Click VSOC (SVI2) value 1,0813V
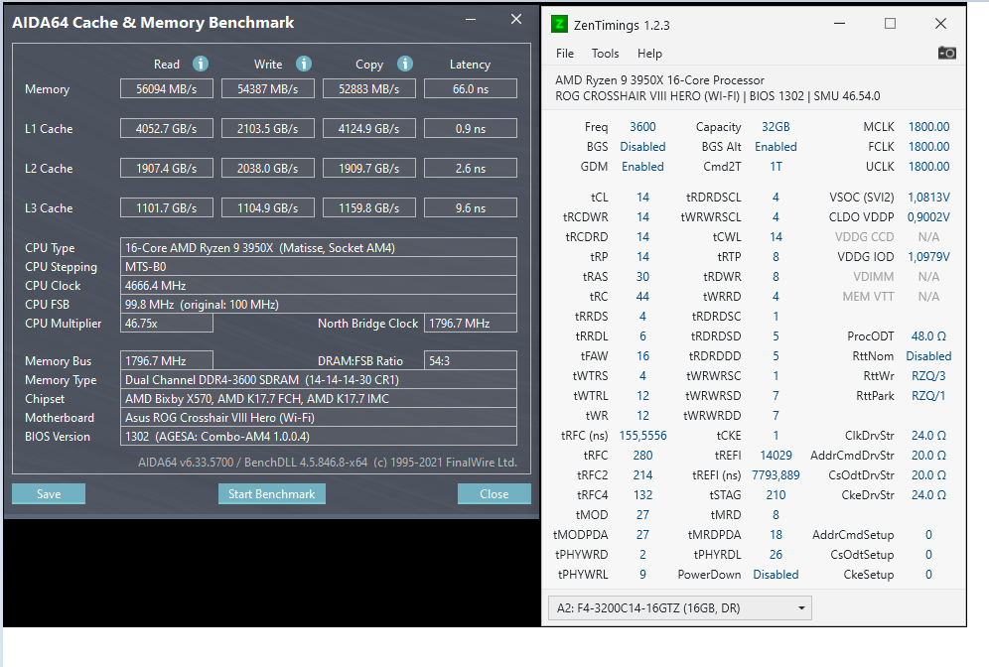This screenshot has height=667, width=989. [x=929, y=198]
